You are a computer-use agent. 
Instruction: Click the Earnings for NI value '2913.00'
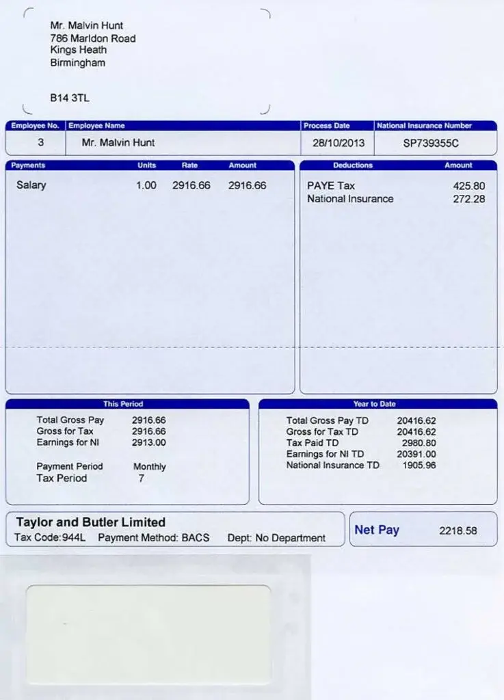pyautogui.click(x=148, y=442)
